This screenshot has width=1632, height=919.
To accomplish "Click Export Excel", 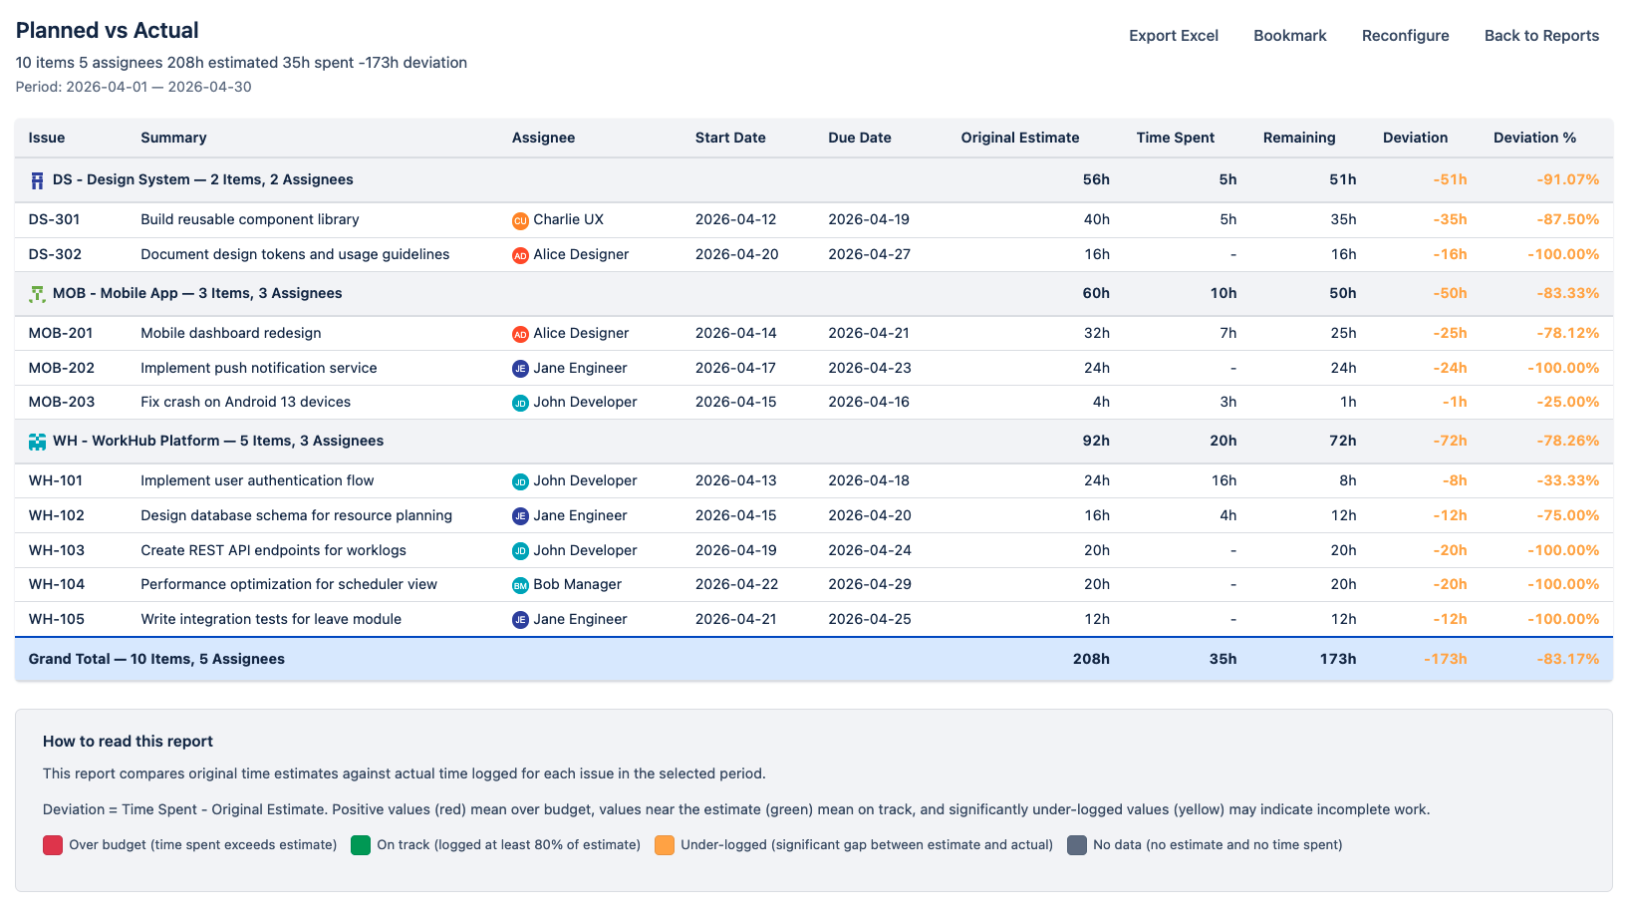I will (1173, 36).
